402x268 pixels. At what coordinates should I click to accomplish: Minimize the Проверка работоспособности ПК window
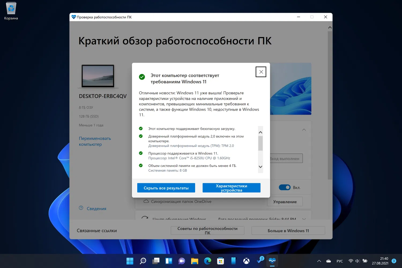[x=299, y=17]
